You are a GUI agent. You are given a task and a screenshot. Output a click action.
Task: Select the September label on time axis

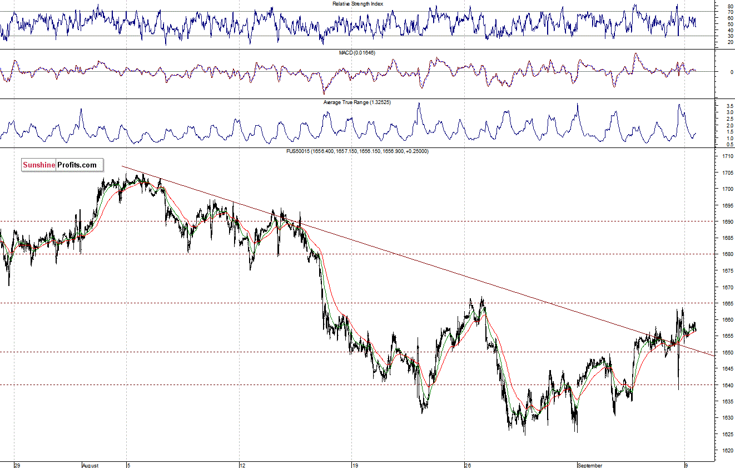pyautogui.click(x=590, y=465)
